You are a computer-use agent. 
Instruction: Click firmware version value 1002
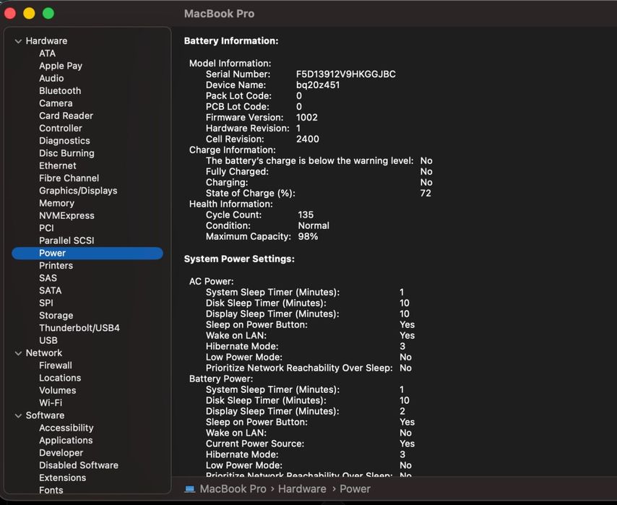point(307,117)
